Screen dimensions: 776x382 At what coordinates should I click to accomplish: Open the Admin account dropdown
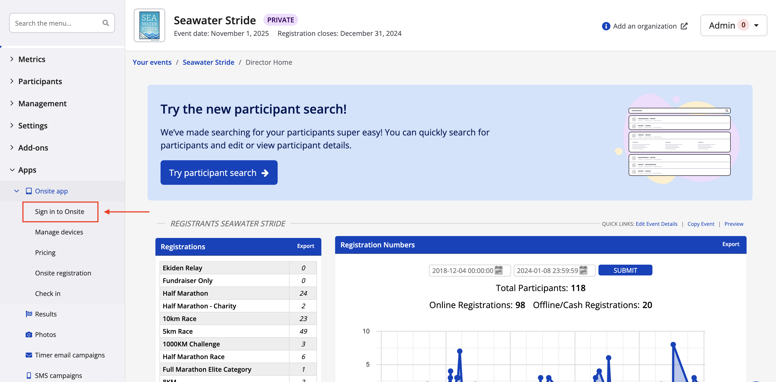pyautogui.click(x=733, y=25)
